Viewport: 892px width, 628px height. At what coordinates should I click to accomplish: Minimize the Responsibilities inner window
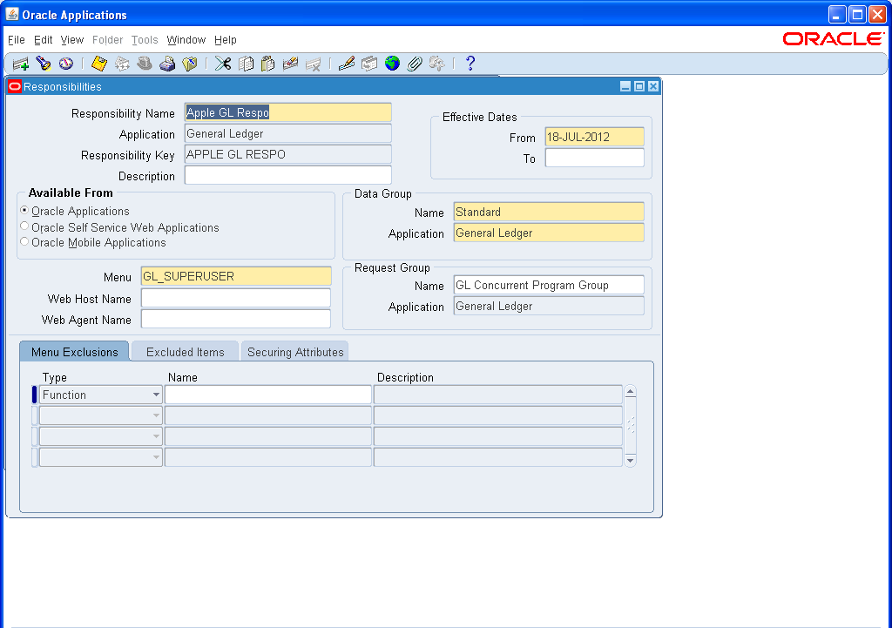coord(625,86)
